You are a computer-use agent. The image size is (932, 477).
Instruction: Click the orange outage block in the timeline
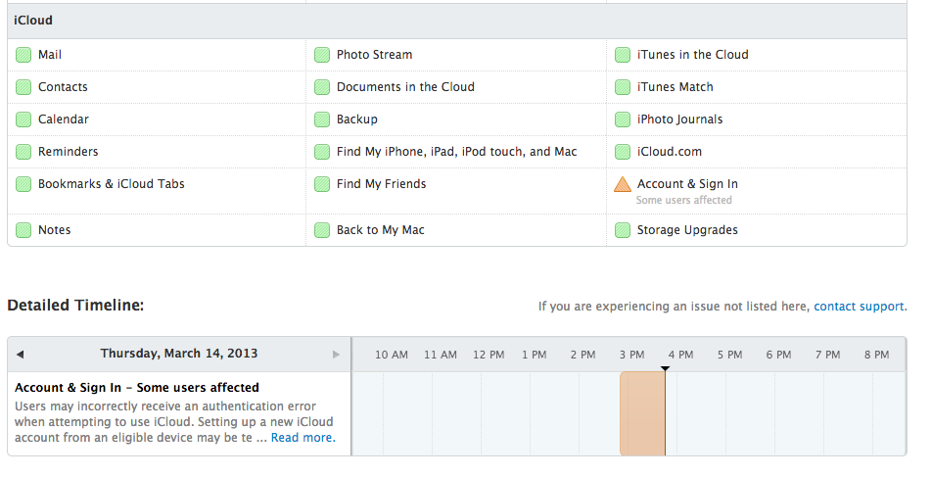point(642,414)
